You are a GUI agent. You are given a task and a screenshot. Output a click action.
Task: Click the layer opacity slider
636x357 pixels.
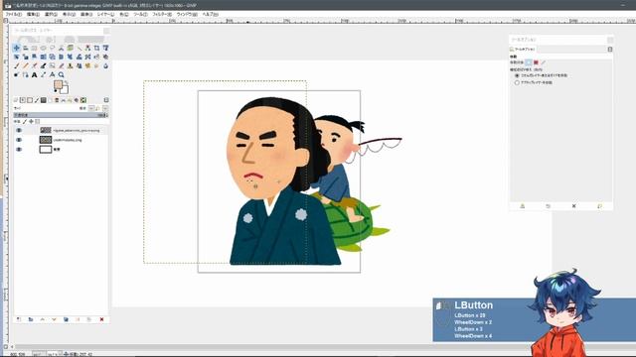[61, 115]
